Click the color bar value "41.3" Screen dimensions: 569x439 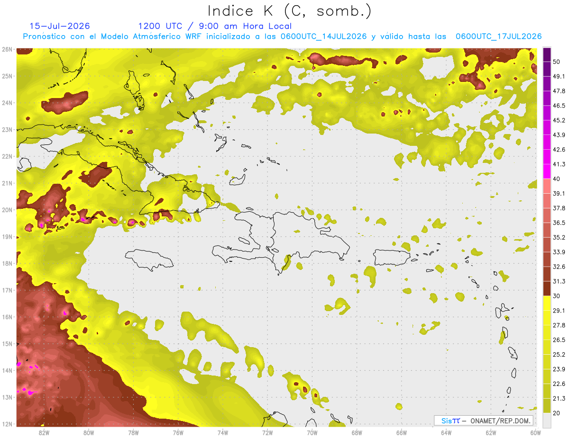tap(560, 164)
